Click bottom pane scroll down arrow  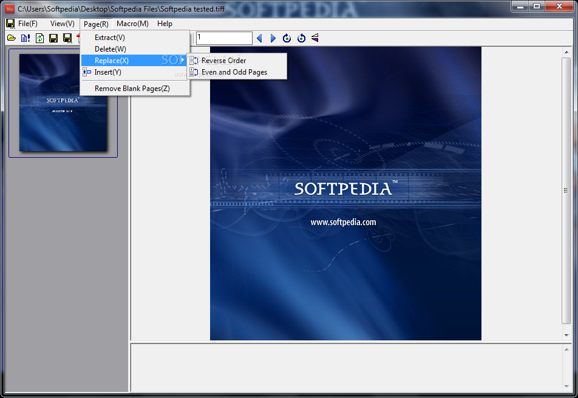[x=566, y=386]
